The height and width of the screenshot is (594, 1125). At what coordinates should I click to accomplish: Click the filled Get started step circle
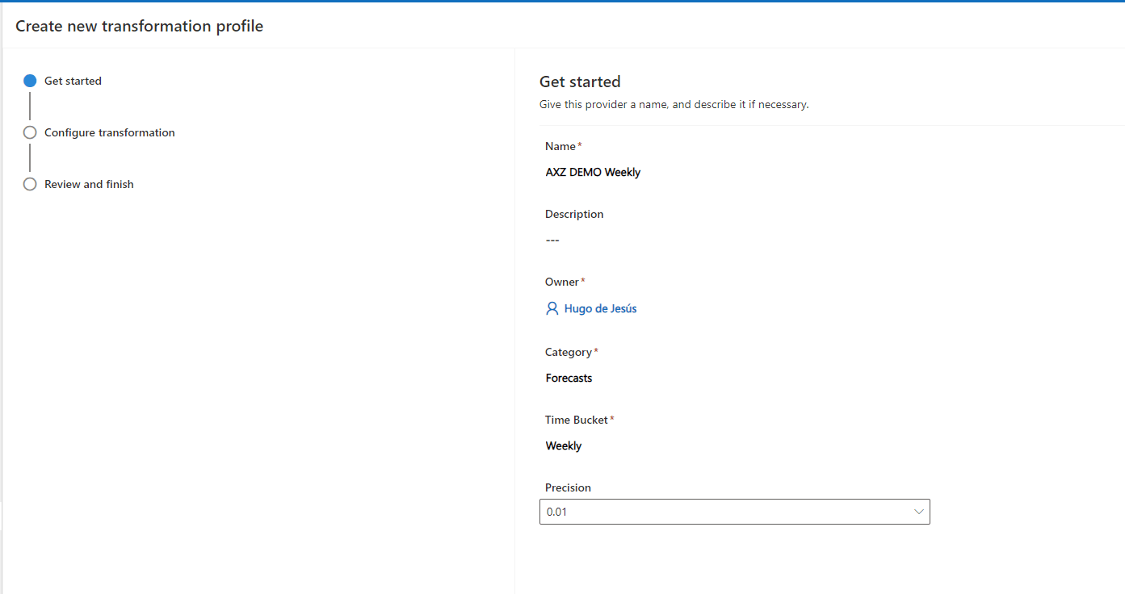(30, 81)
